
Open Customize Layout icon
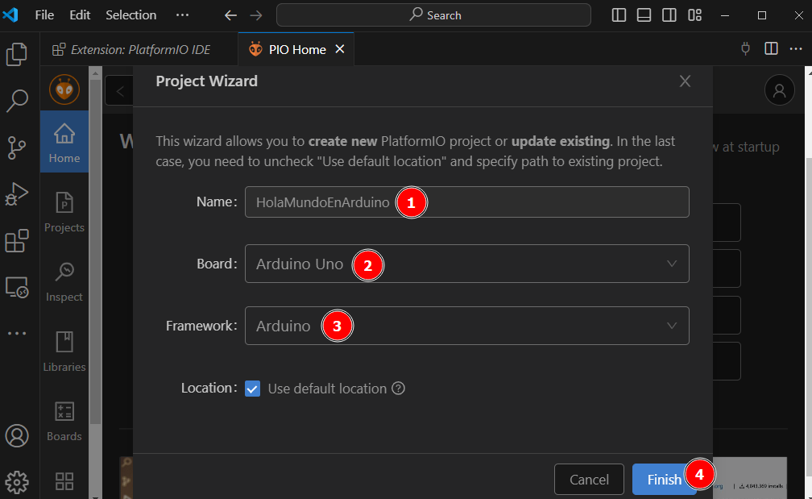point(694,15)
